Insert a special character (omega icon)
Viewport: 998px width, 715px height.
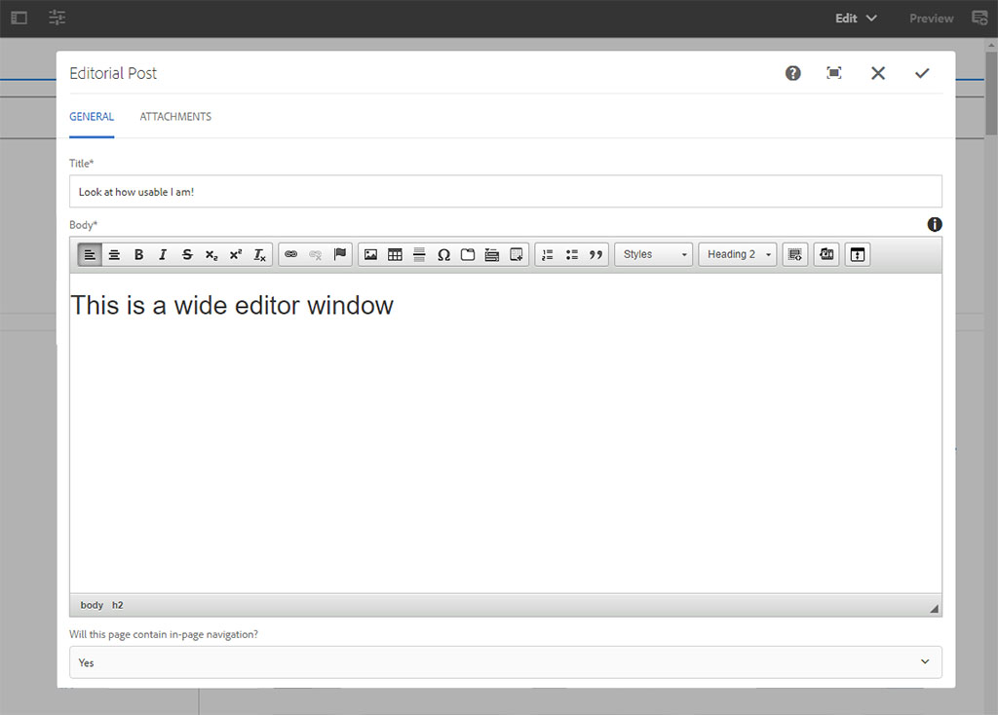(443, 254)
